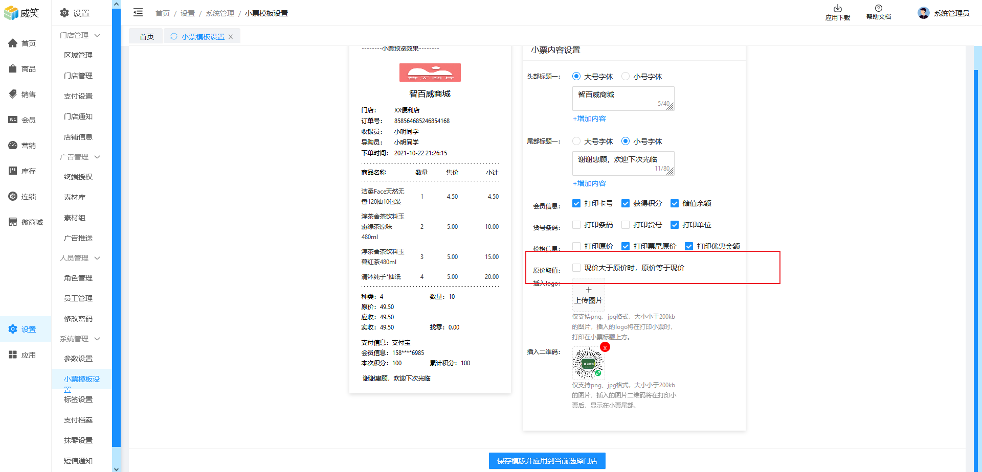Screen dimensions: 982x472
Task: Uncheck the 打印卡号 checkbox
Action: point(576,203)
